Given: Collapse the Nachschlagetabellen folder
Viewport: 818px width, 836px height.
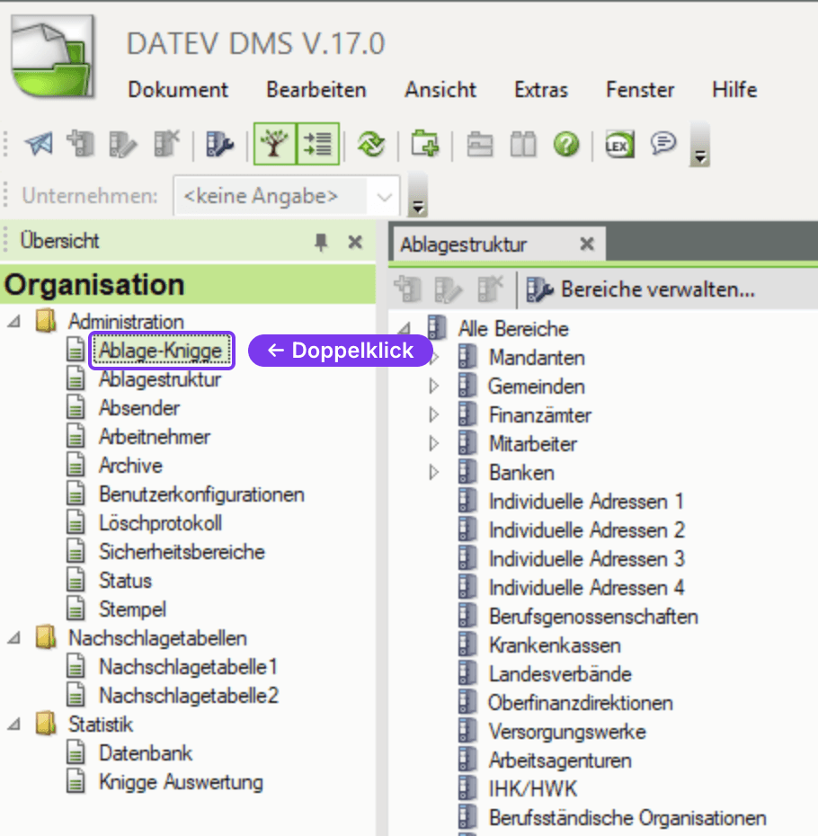Looking at the screenshot, I should click(x=14, y=638).
